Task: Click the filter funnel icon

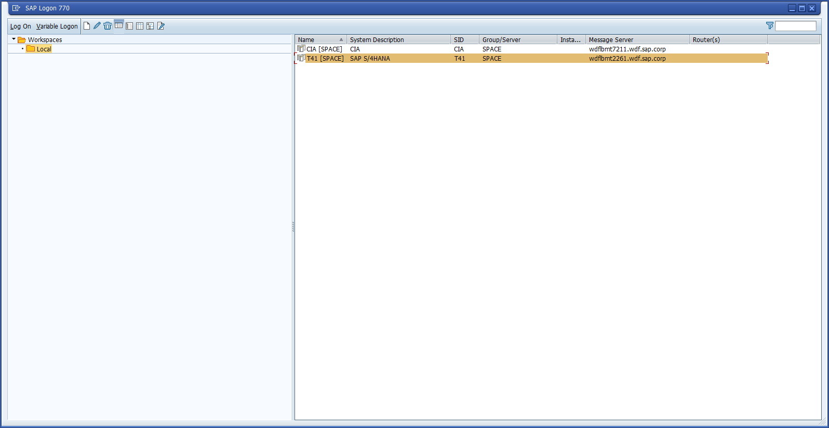Action: click(x=769, y=26)
